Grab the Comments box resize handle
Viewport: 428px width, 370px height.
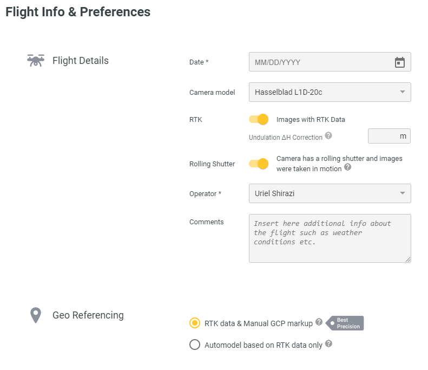(x=408, y=259)
